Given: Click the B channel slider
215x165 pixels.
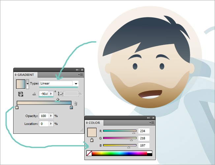Looking at the screenshot, I should click(x=120, y=146).
